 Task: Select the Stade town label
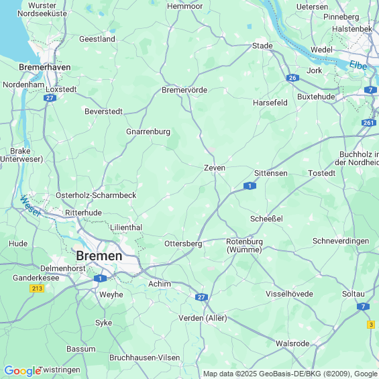pos(262,46)
